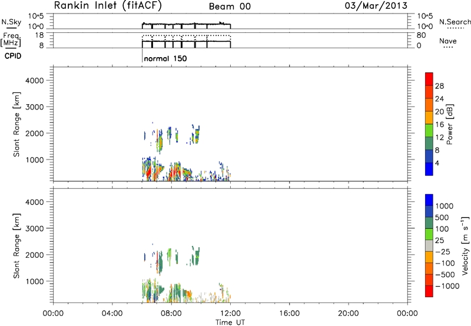The image size is (471, 326).
Task: Click the "80" Nave axis label
Action: click(x=421, y=35)
